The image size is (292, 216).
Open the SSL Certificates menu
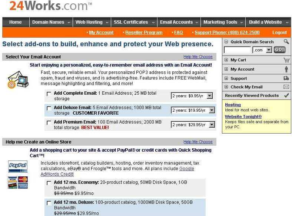tap(134, 22)
